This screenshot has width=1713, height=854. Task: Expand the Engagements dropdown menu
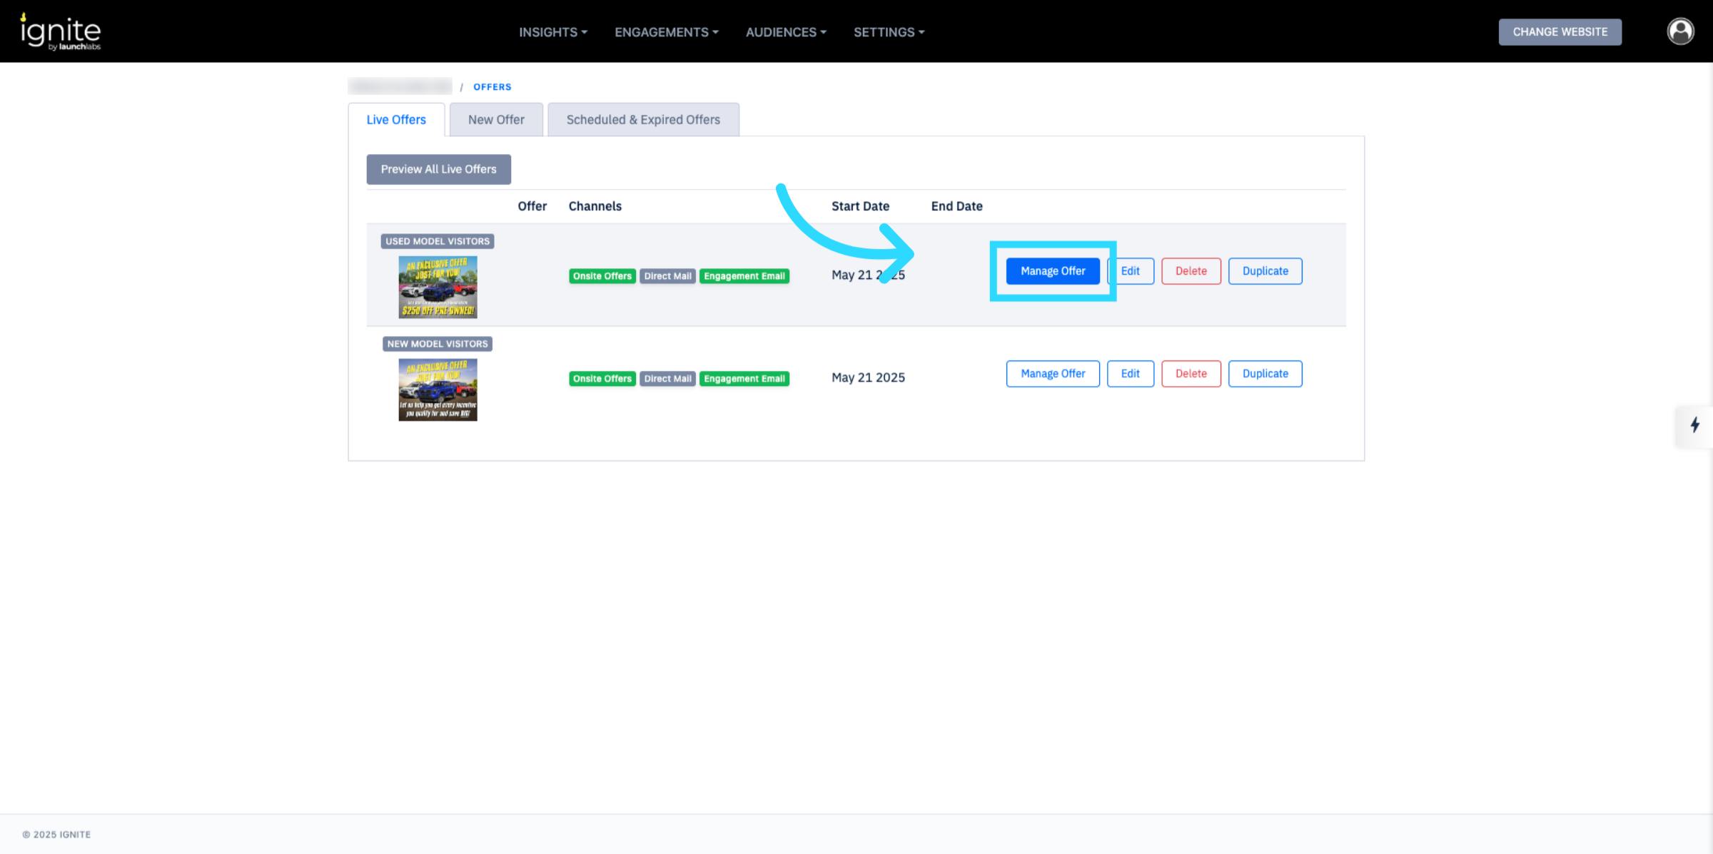666,32
